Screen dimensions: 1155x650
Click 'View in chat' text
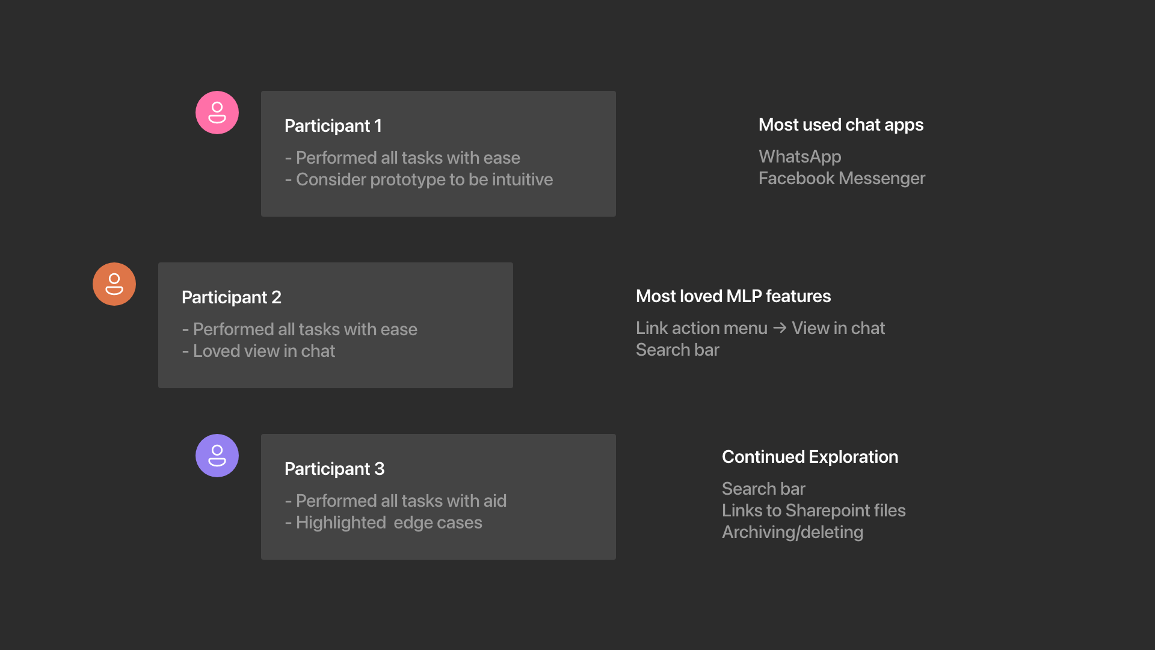pyautogui.click(x=838, y=328)
